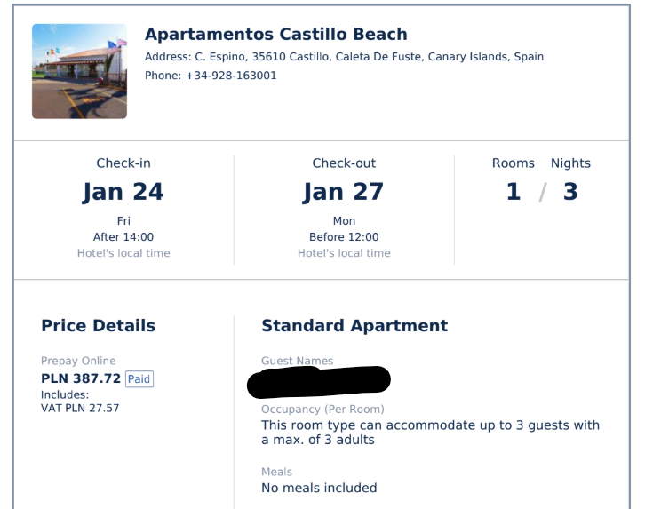The image size is (645, 509).
Task: Click the Apartamentos Castillo Beach title
Action: pyautogui.click(x=276, y=34)
